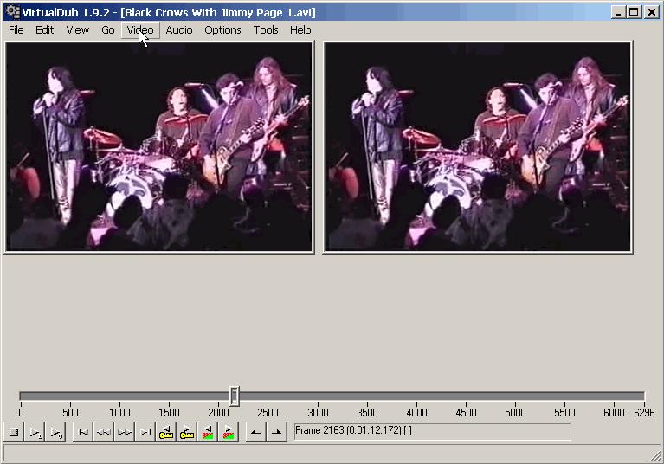Set selection start mark-in
Viewport: 664px width, 464px height.
pyautogui.click(x=255, y=432)
